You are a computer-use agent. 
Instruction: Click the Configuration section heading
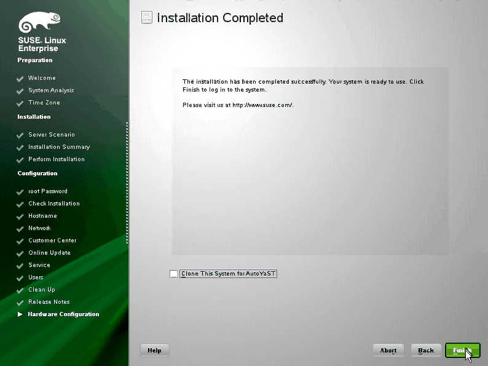coord(37,173)
